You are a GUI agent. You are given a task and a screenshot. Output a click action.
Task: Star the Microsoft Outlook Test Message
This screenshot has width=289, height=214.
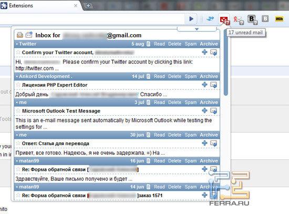point(18,111)
